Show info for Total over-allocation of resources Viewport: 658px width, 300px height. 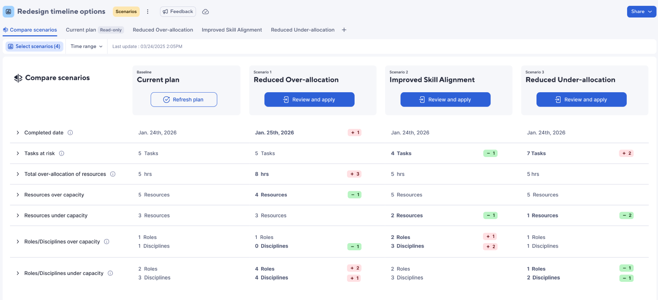[113, 174]
